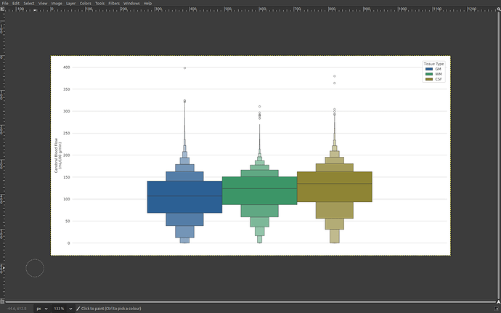Click the highest CSF outlier point
Screen dimensions: 501x313
pos(335,76)
